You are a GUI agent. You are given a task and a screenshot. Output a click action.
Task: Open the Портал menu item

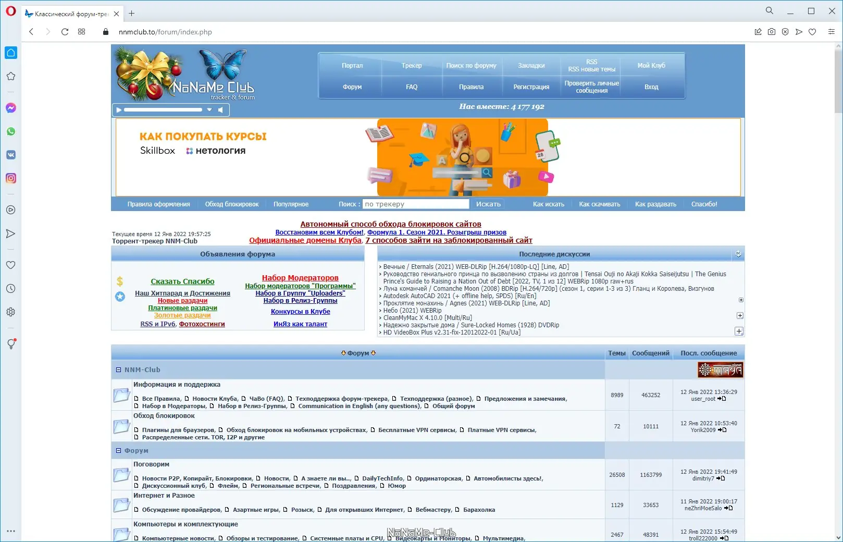point(352,66)
